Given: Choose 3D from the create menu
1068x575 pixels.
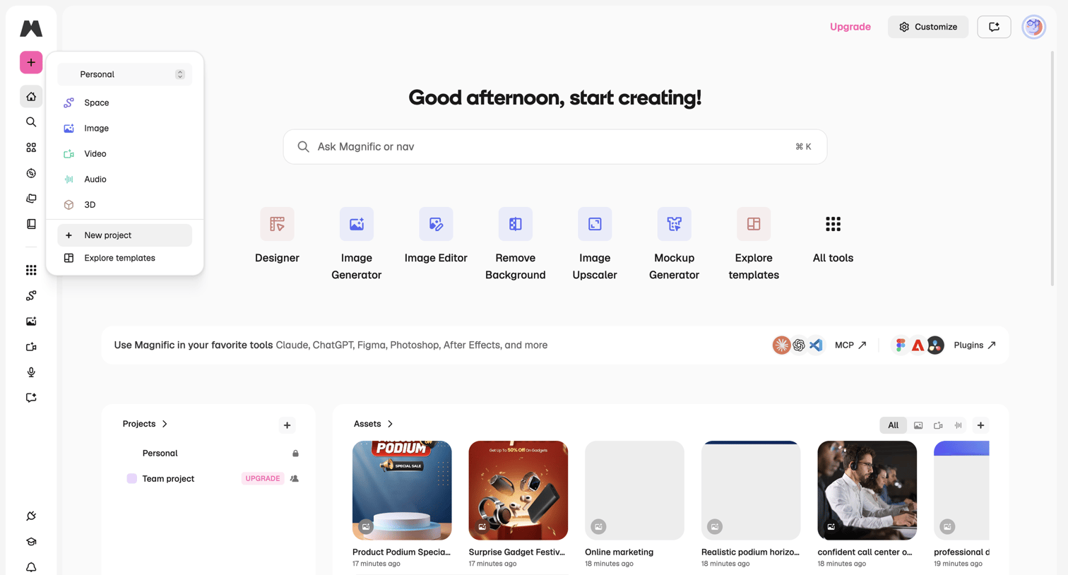Looking at the screenshot, I should tap(125, 204).
